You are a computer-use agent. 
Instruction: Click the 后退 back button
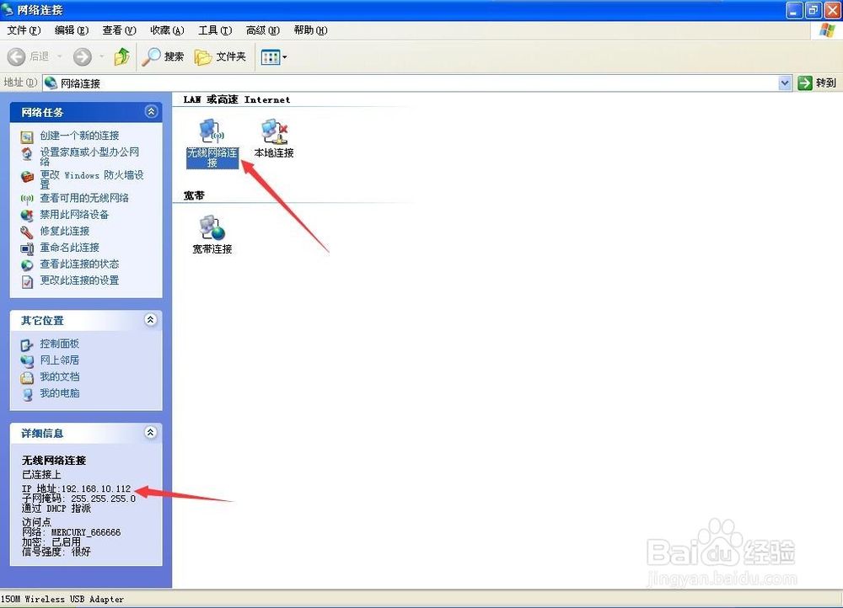(x=29, y=56)
